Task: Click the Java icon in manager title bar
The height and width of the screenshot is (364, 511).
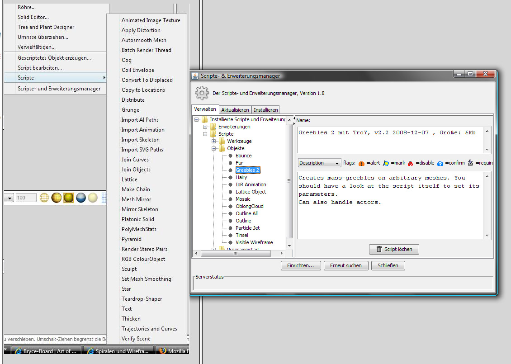Action: [x=195, y=76]
